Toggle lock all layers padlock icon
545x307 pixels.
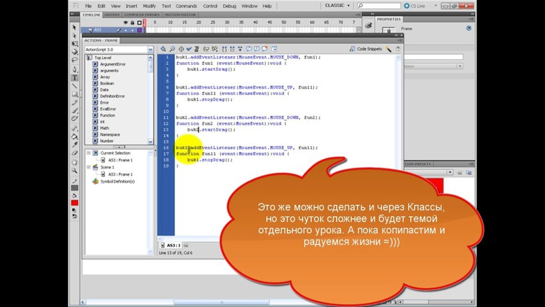point(133,23)
